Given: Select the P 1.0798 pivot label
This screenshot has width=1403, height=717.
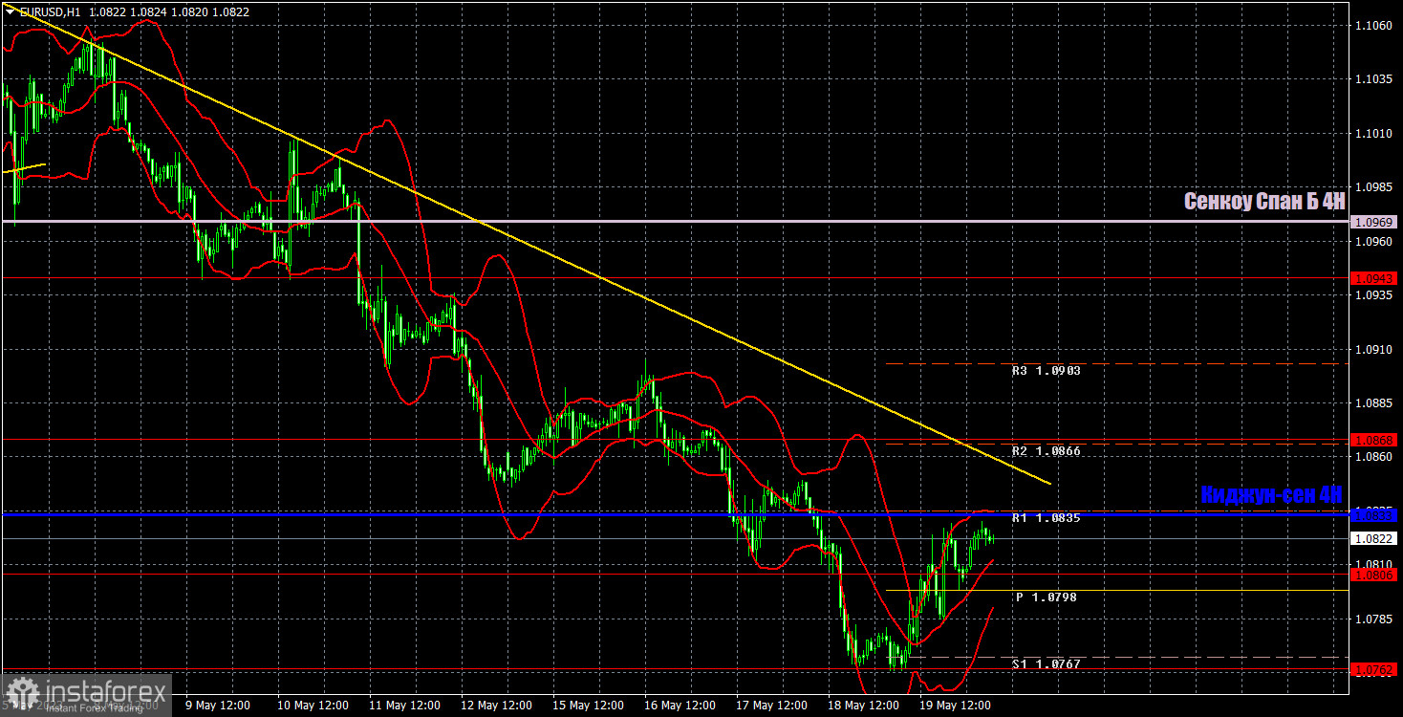Looking at the screenshot, I should point(1047,597).
